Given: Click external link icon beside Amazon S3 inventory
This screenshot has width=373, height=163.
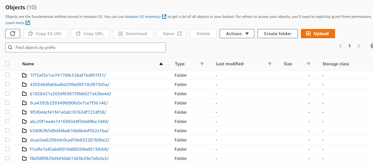Looking at the screenshot, I should [164, 17].
